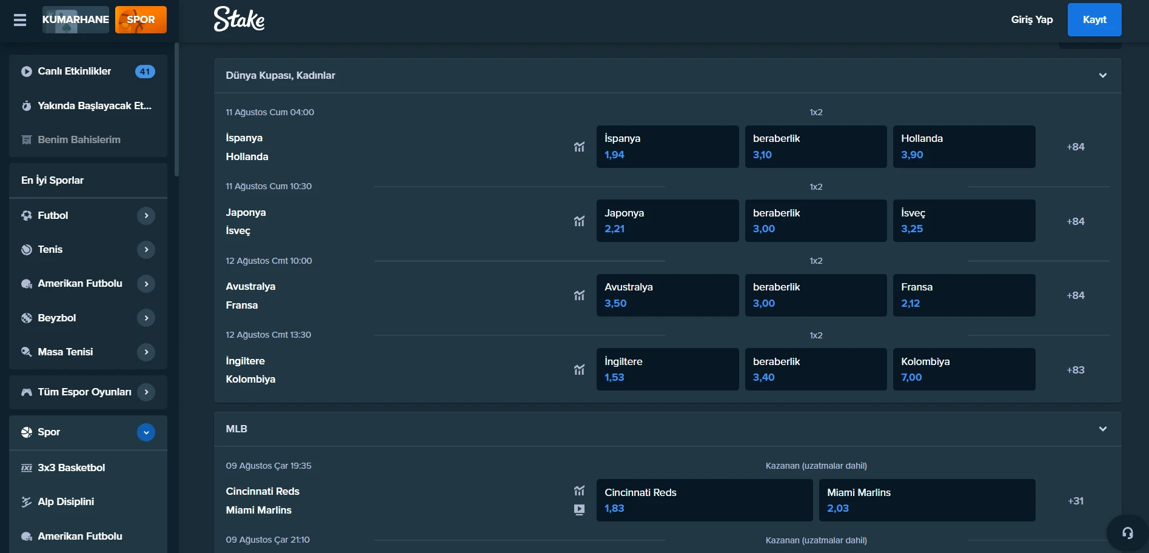Click the Benim Bahislerim ticket icon
1149x553 pixels.
[x=27, y=140]
